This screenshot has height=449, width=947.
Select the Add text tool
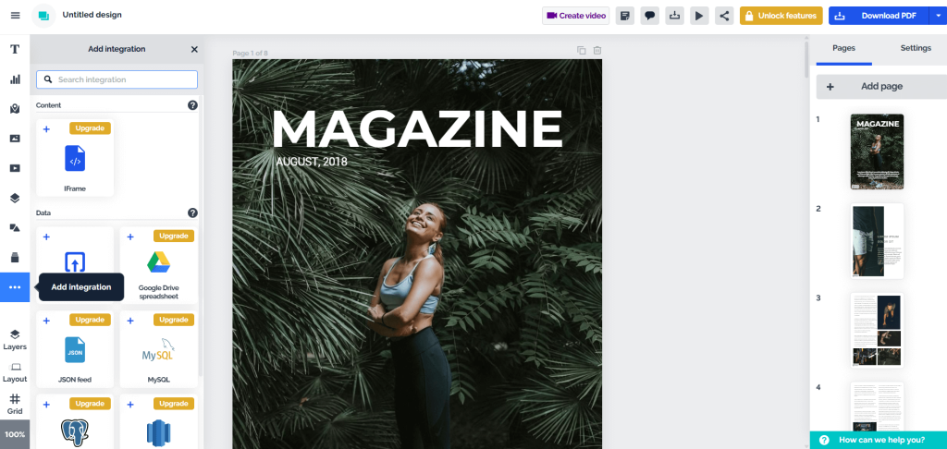coord(15,49)
